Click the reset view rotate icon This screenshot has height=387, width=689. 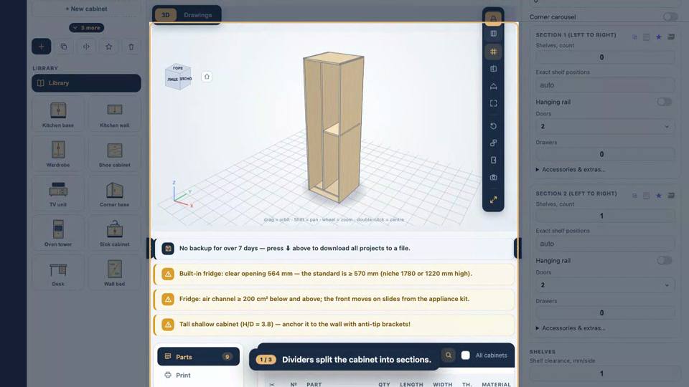point(493,126)
